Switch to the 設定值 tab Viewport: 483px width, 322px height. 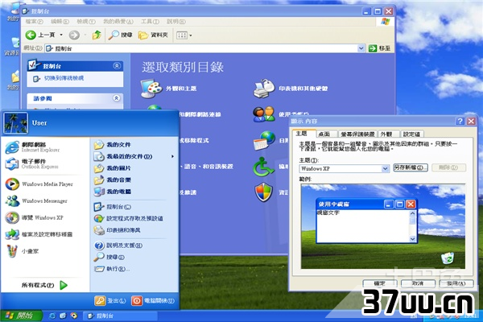(x=411, y=134)
